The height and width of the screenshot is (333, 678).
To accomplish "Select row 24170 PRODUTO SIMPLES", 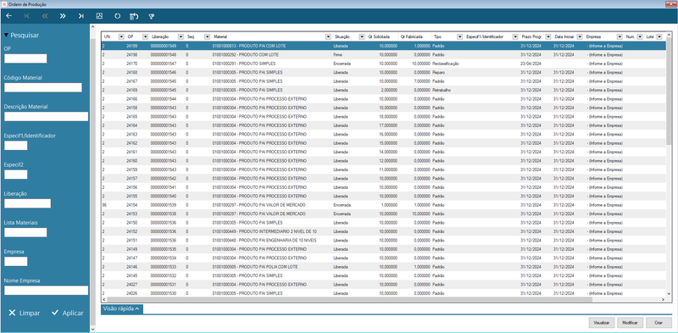I will coord(384,64).
